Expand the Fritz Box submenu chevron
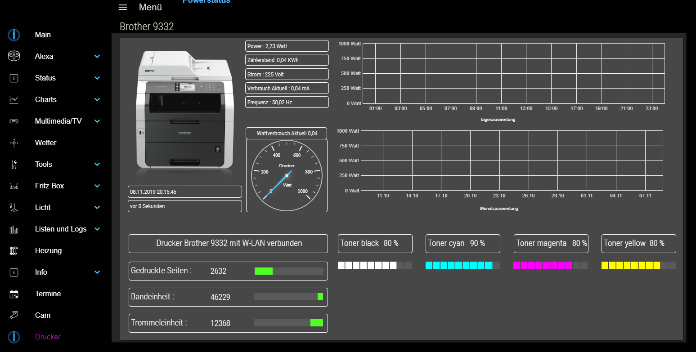 [x=97, y=186]
